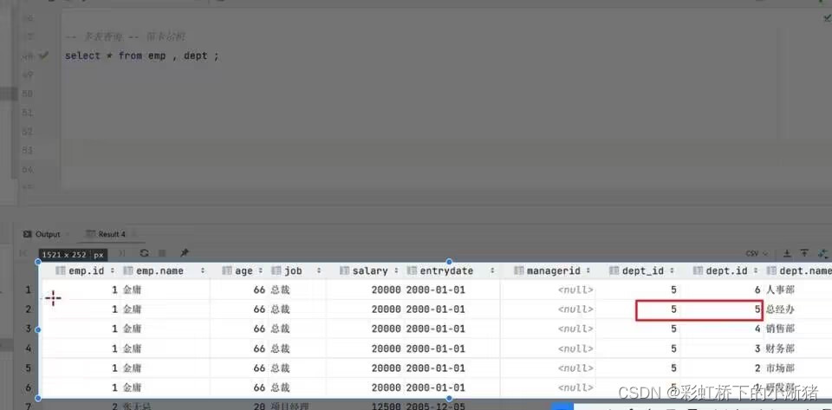This screenshot has width=832, height=410.
Task: Click the 销售部 department cell
Action: click(781, 329)
